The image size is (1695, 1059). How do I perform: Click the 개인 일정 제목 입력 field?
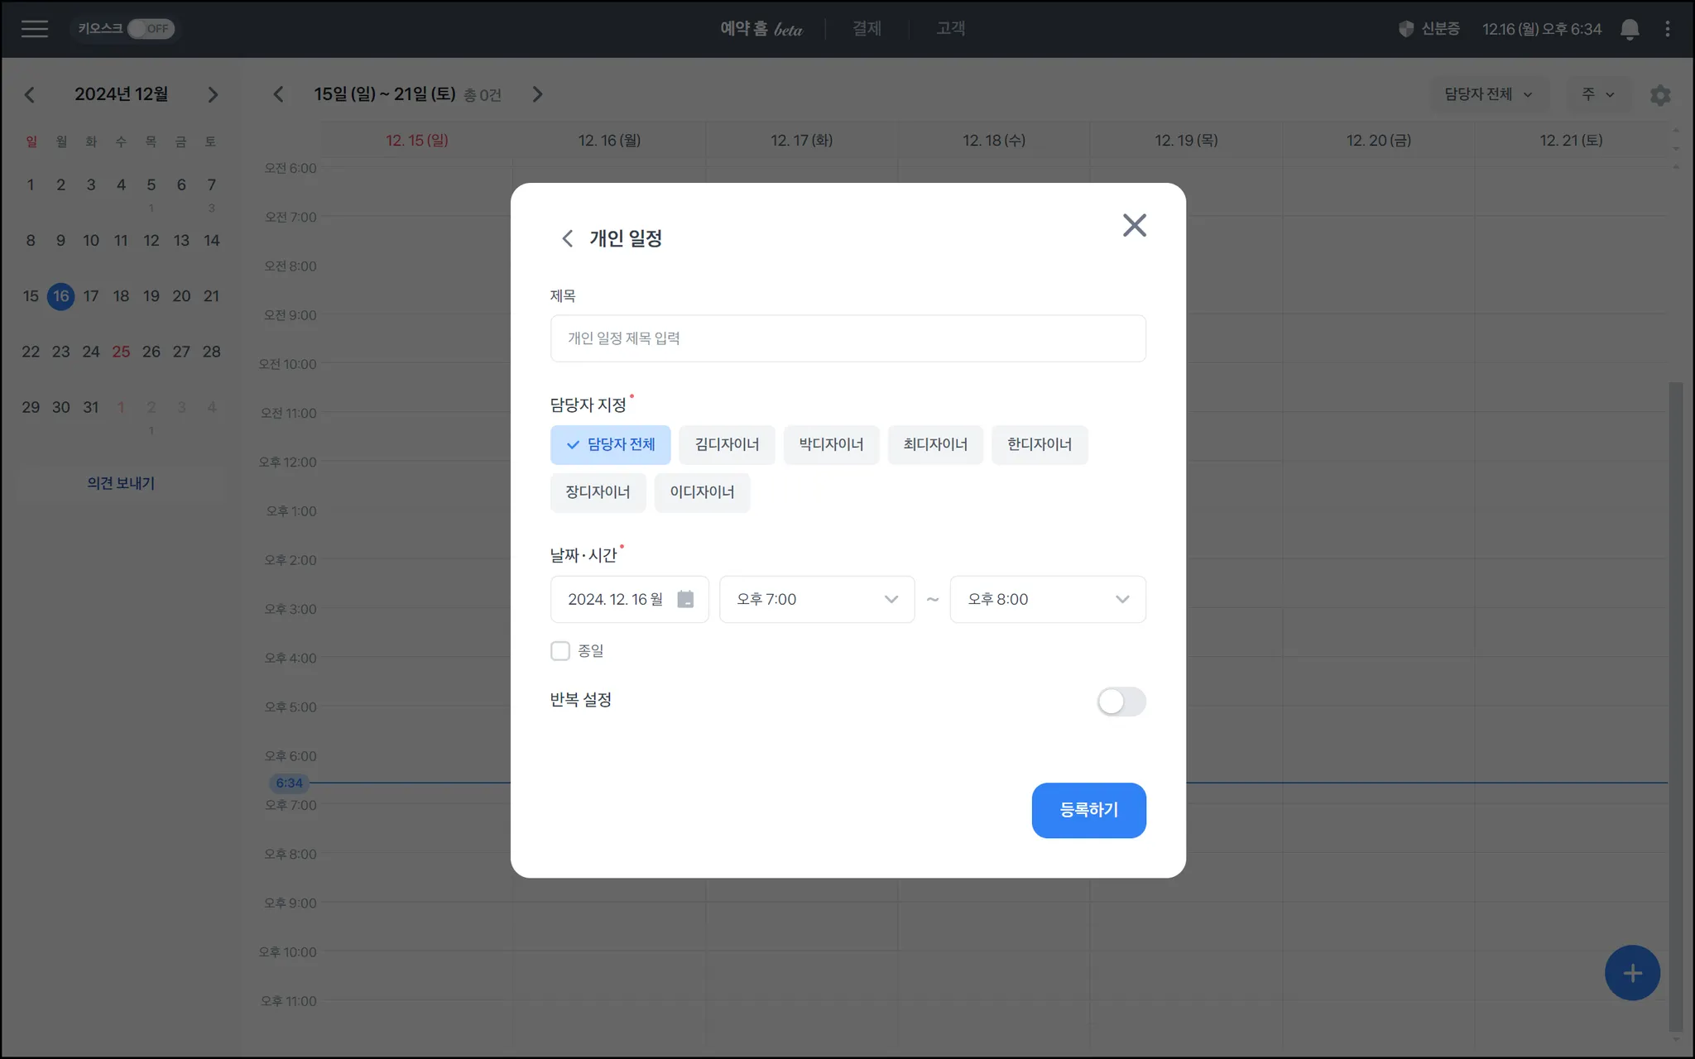click(x=847, y=338)
